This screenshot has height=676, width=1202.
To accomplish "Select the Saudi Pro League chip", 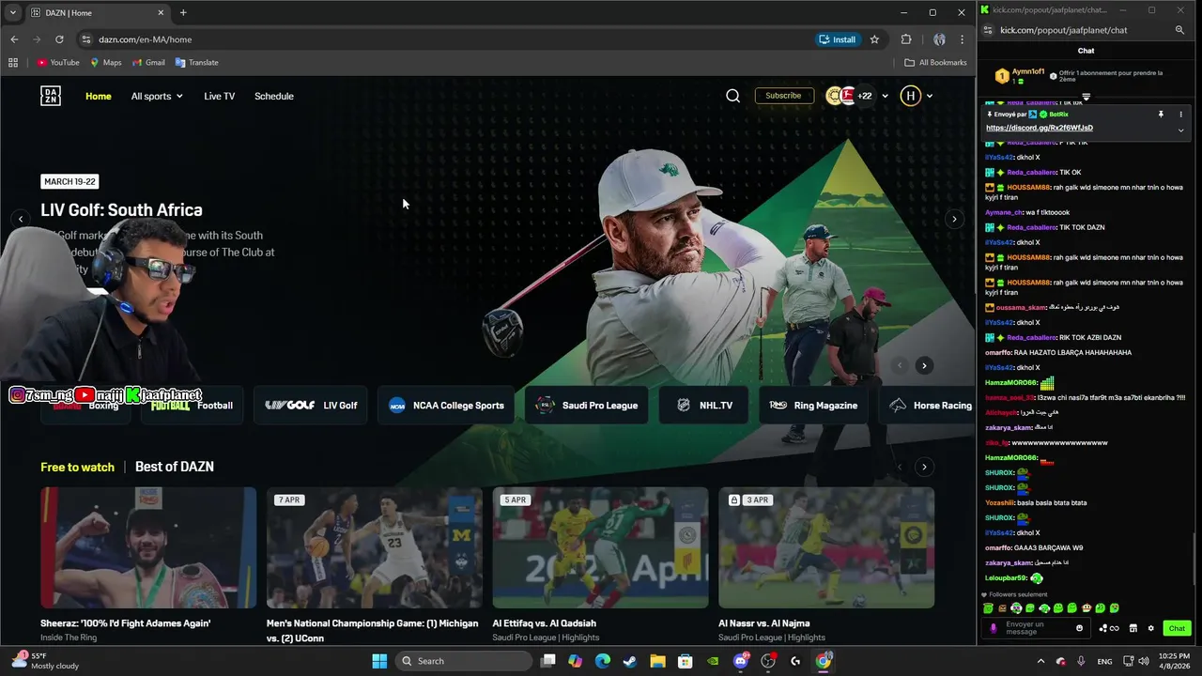I will 587,406.
